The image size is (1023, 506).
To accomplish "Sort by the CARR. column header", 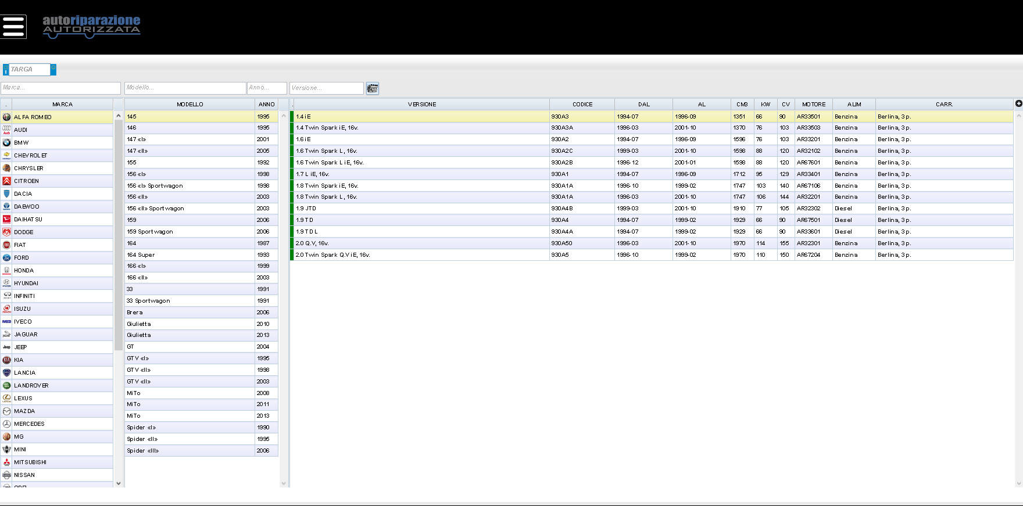I will click(944, 105).
